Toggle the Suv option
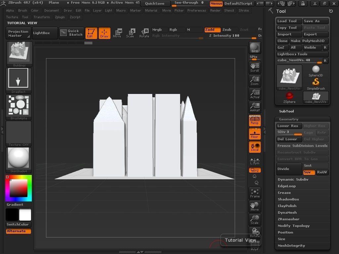Viewport: 339px width, 254px height. click(309, 172)
